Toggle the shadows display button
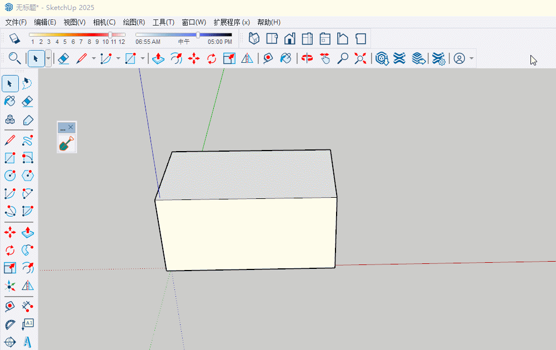This screenshot has width=556, height=350. 14,38
